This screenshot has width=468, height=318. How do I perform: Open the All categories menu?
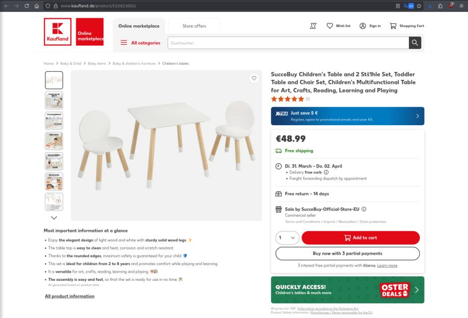click(140, 43)
